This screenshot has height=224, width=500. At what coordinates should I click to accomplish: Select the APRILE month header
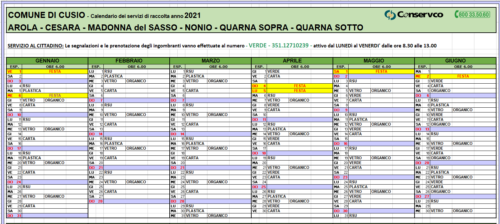click(x=292, y=61)
